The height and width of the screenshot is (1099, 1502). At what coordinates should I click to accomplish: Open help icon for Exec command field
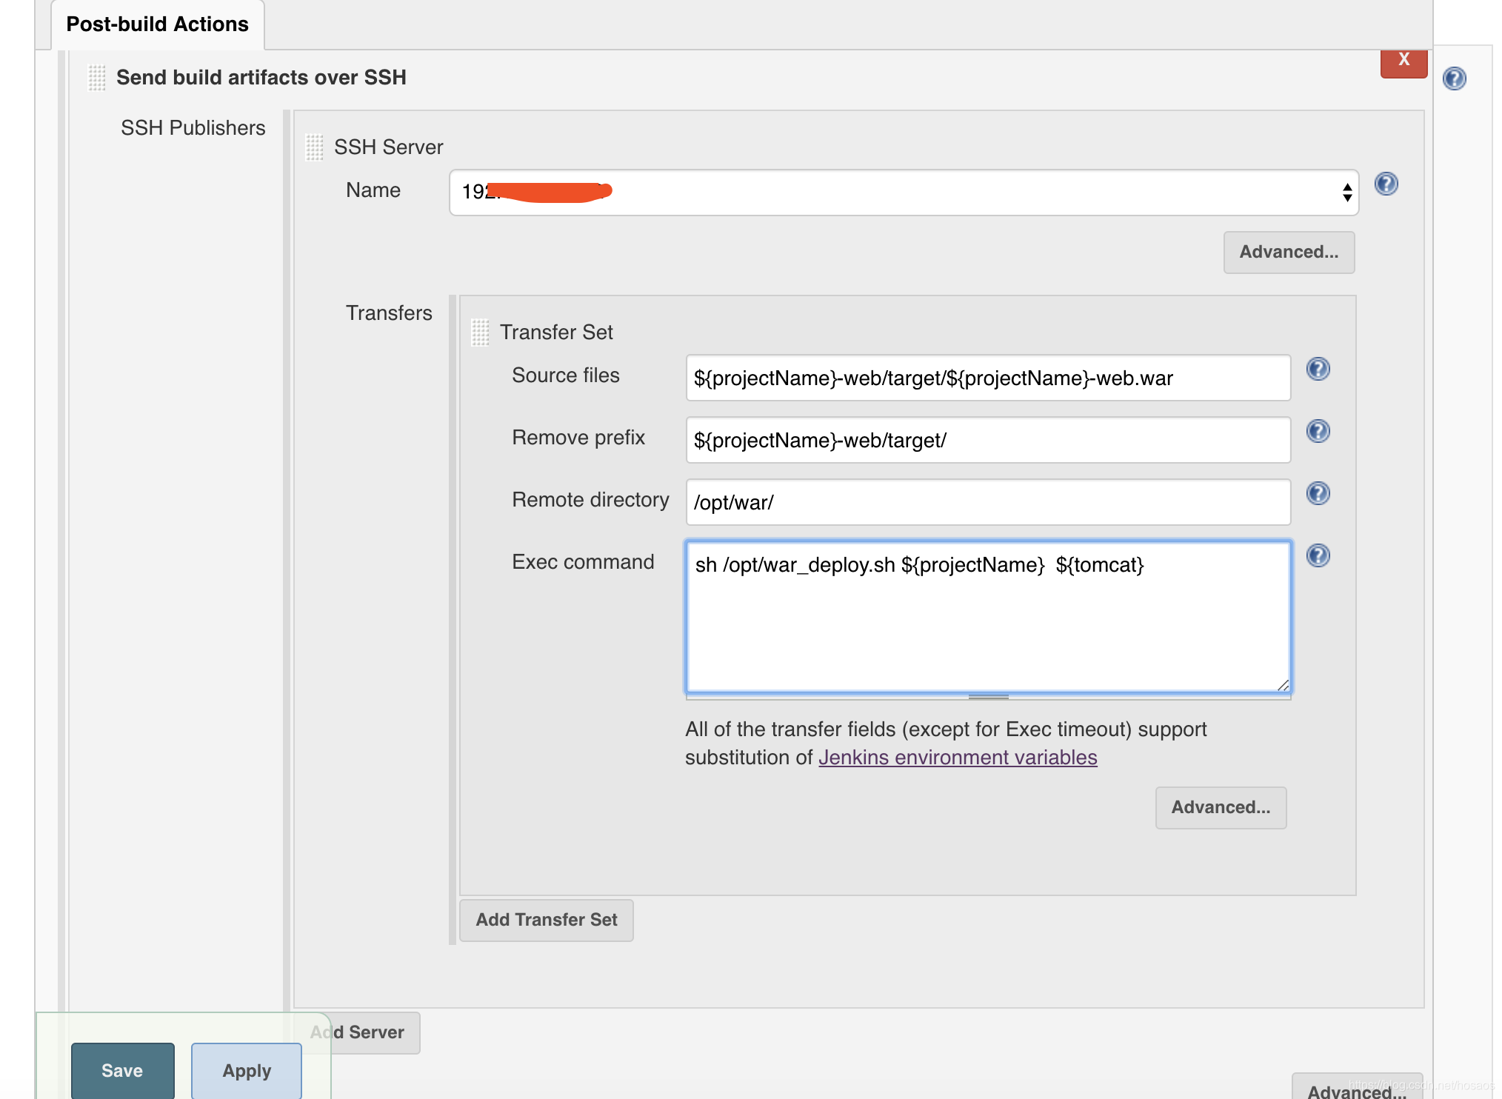coord(1318,555)
